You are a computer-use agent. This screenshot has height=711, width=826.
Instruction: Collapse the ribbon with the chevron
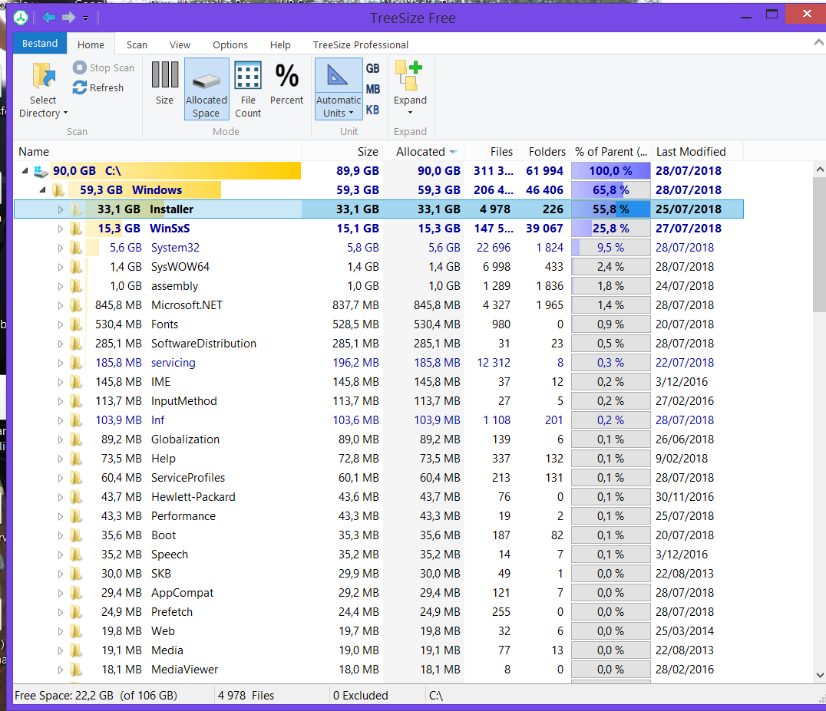click(818, 43)
